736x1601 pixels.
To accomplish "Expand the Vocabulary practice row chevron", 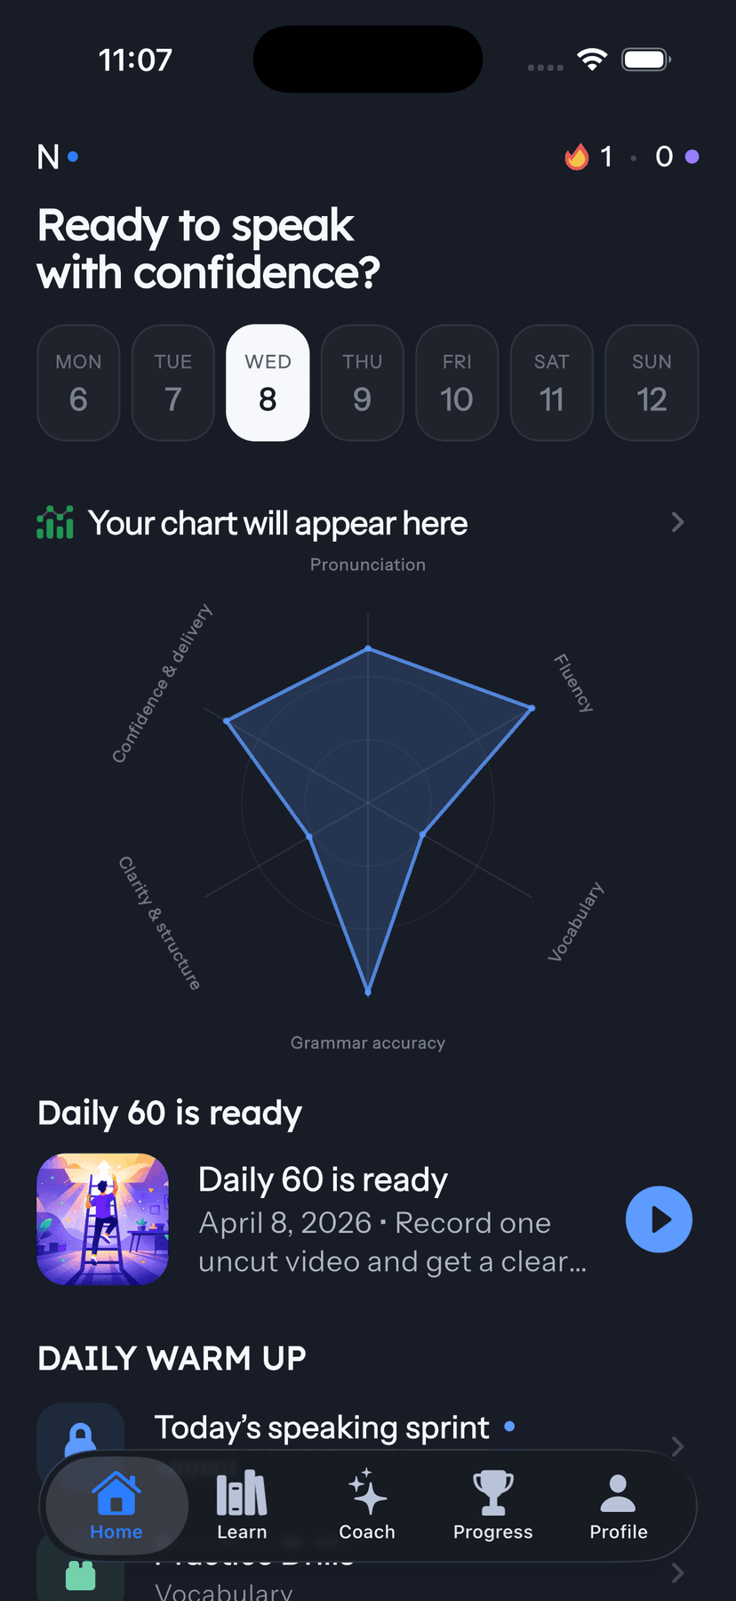I will [x=677, y=1573].
